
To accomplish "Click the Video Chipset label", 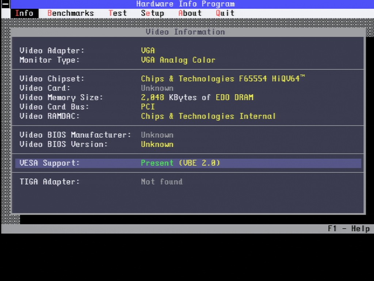I will [52, 79].
